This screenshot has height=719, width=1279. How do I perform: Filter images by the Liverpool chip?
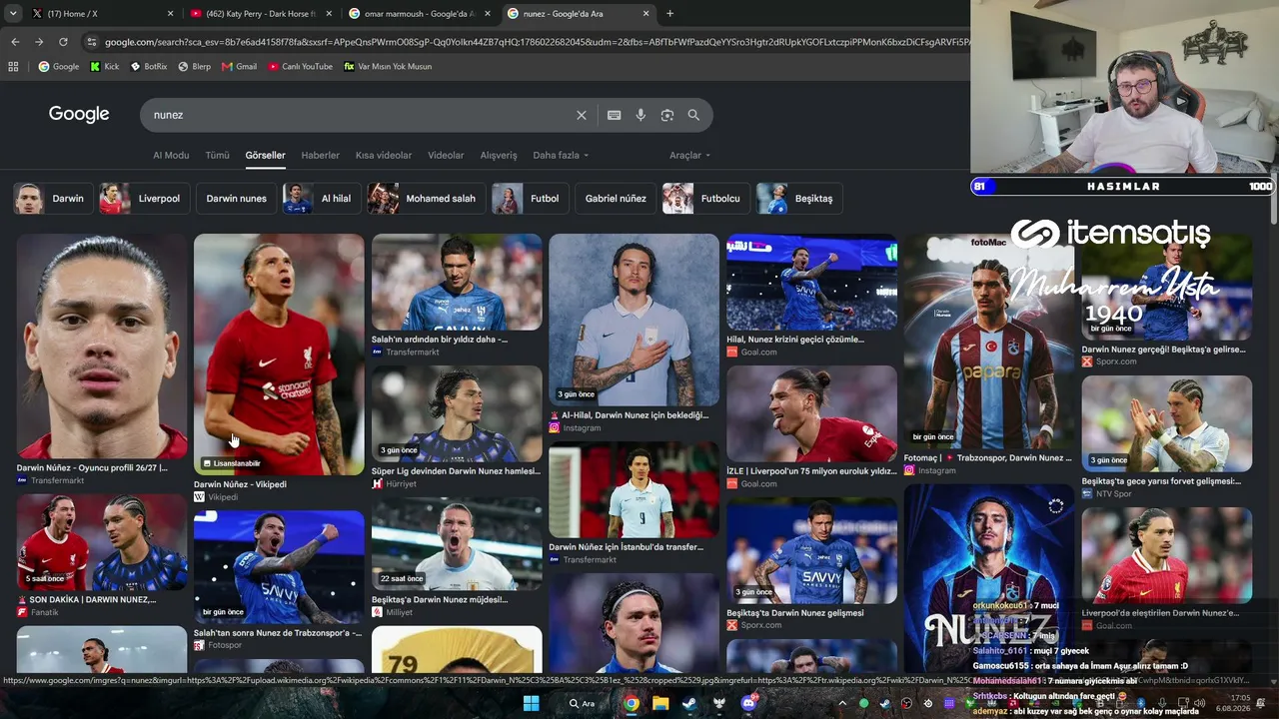(x=143, y=199)
